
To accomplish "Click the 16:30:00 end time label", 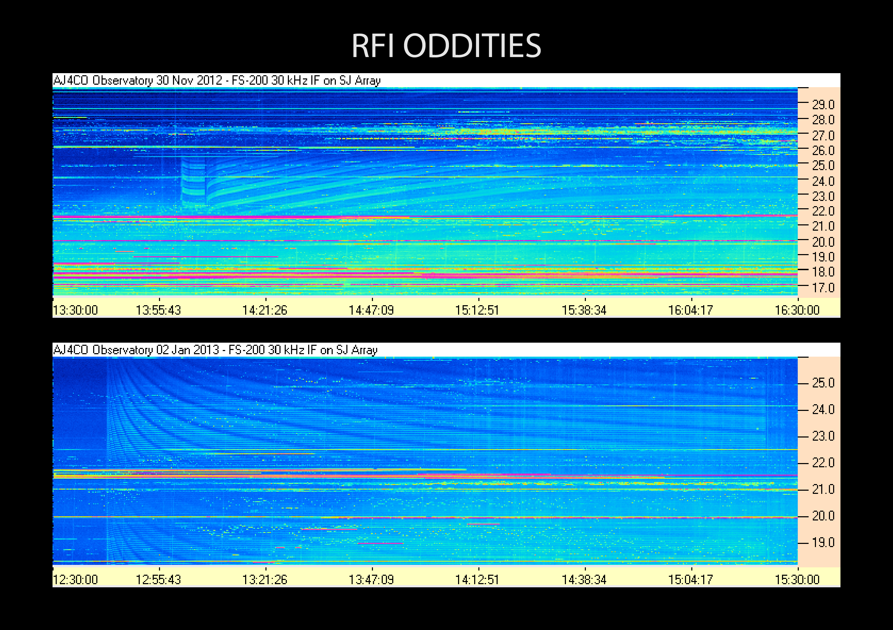I will 797,310.
